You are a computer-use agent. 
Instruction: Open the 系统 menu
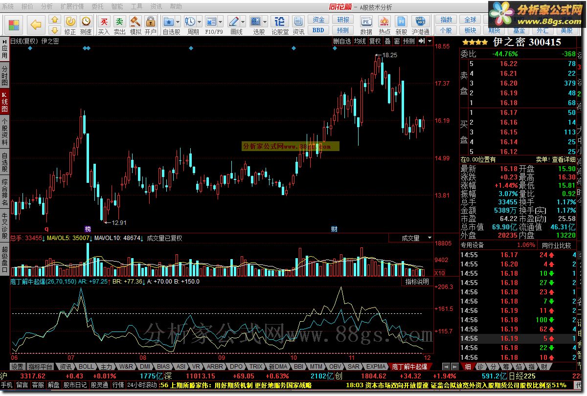[8, 7]
